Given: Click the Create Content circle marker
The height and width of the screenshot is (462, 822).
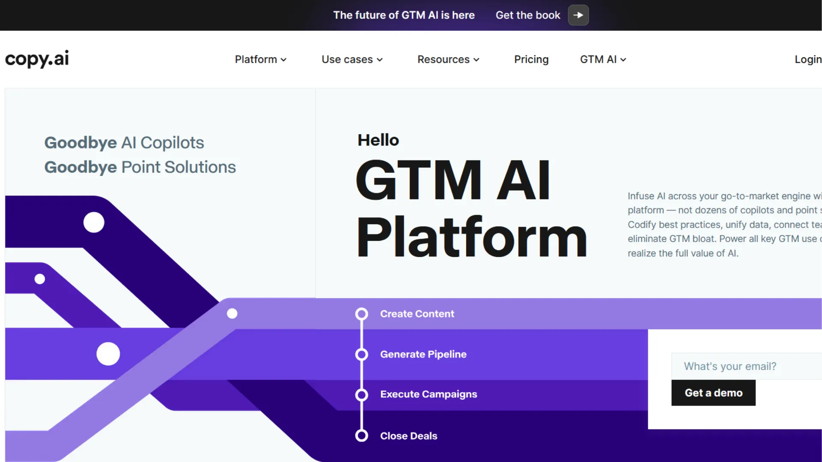Looking at the screenshot, I should click(362, 314).
